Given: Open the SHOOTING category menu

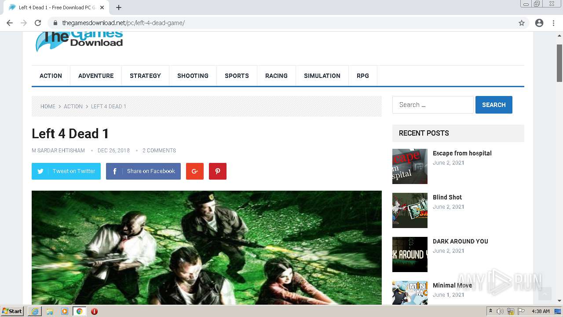Looking at the screenshot, I should coord(193,76).
